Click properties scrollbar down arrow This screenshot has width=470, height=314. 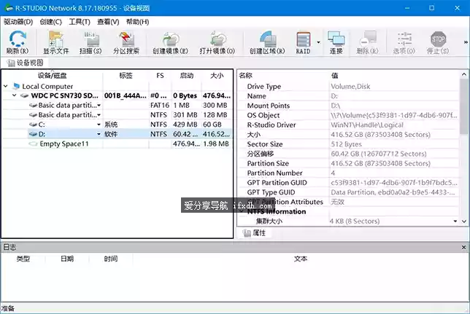point(464,221)
